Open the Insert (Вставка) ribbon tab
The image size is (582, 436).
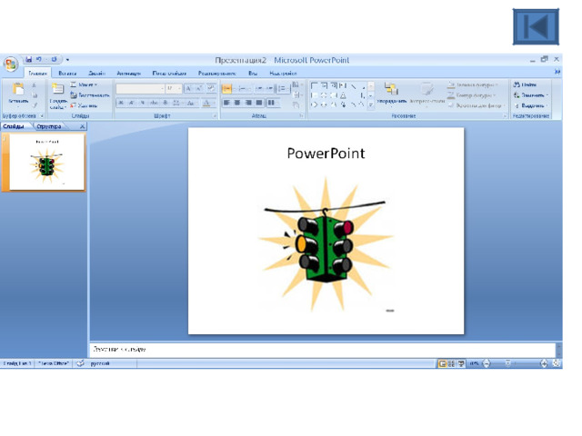tap(67, 74)
